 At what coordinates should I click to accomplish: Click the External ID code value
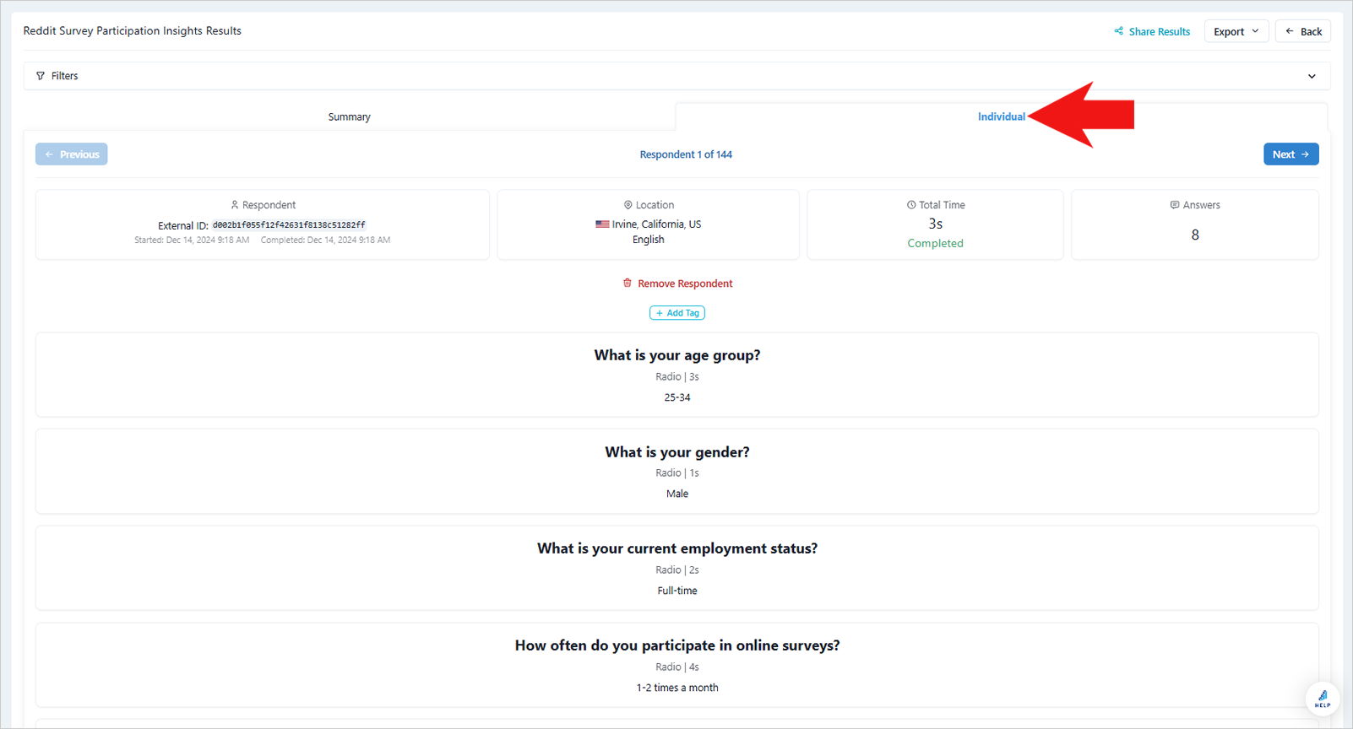pos(289,225)
